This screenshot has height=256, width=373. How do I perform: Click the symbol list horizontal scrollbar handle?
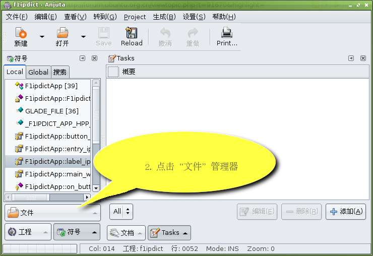tap(31, 197)
